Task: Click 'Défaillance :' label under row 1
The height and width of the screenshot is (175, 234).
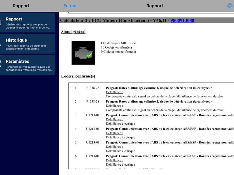Action: click(114, 92)
